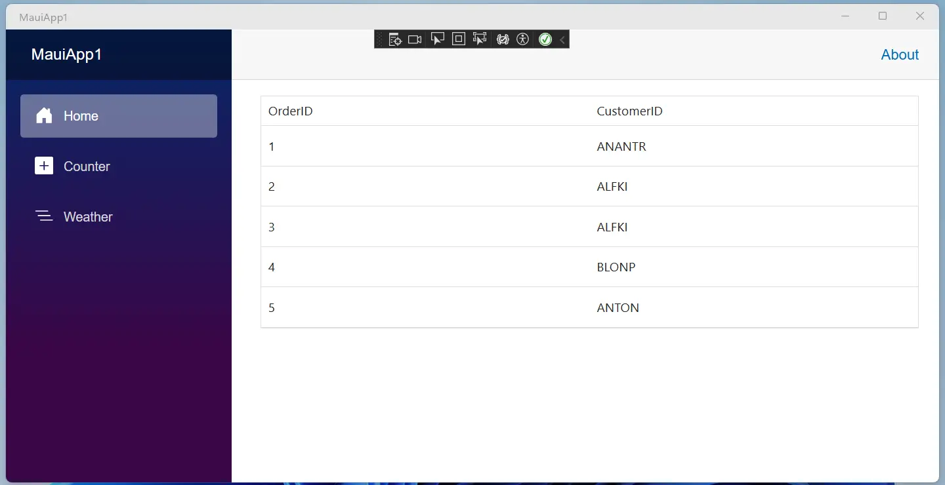Open XAML Hot Reload settings gear icon
Viewport: 945px width, 485px height.
(503, 39)
